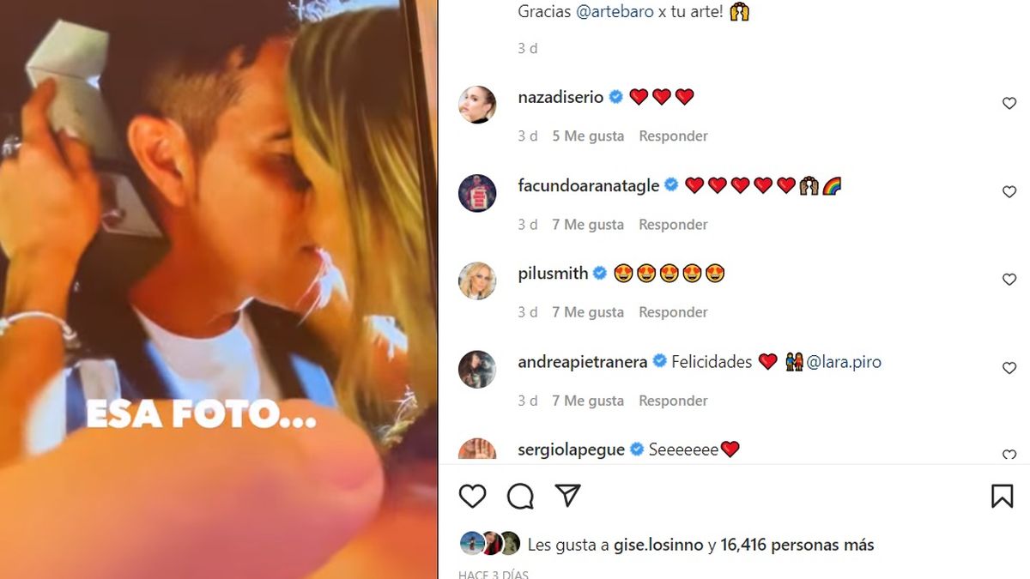Reply to pilusmith's comment
This screenshot has height=579, width=1030.
point(673,312)
